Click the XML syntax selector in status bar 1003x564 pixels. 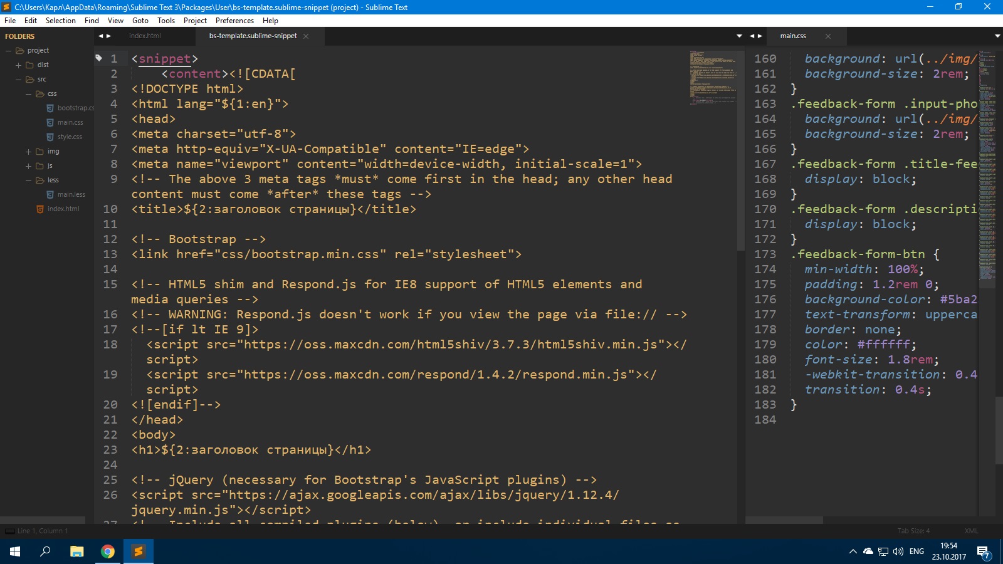tap(971, 531)
